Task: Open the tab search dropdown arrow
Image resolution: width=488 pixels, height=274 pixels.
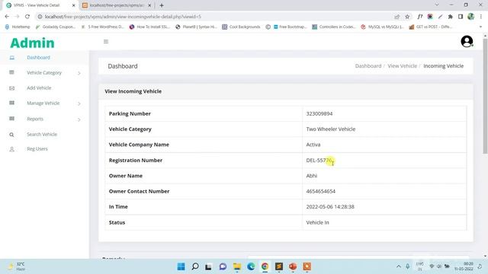Action: coord(437,5)
